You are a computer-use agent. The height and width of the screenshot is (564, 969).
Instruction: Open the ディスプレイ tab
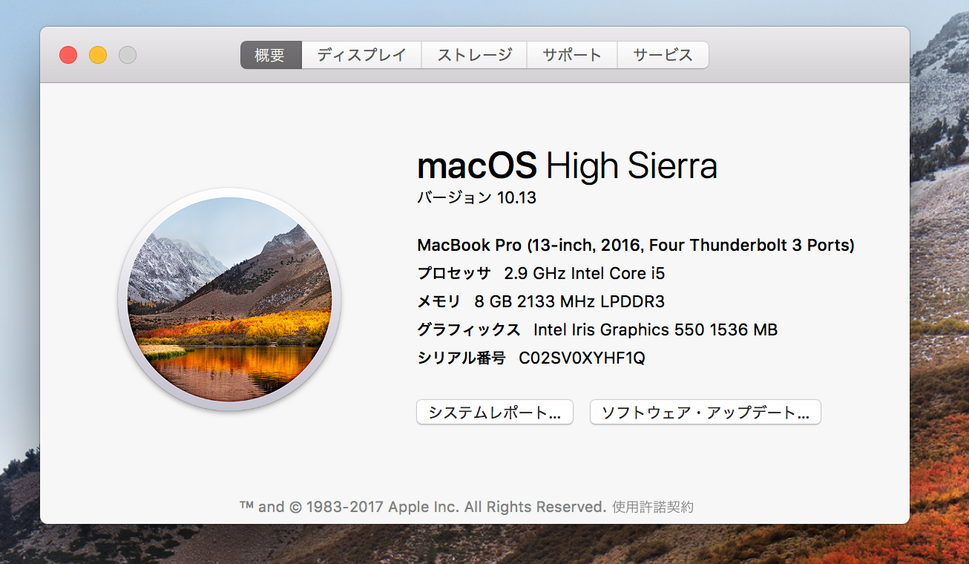(x=361, y=55)
